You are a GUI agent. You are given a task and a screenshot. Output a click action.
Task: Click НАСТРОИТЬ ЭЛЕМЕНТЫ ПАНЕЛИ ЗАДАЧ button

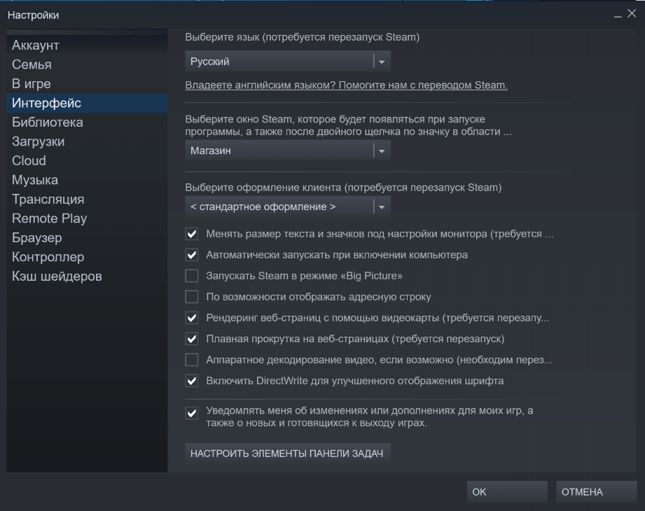point(287,454)
